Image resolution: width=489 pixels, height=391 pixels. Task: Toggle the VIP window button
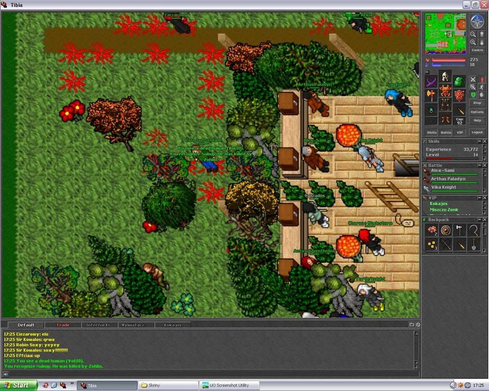(x=459, y=132)
